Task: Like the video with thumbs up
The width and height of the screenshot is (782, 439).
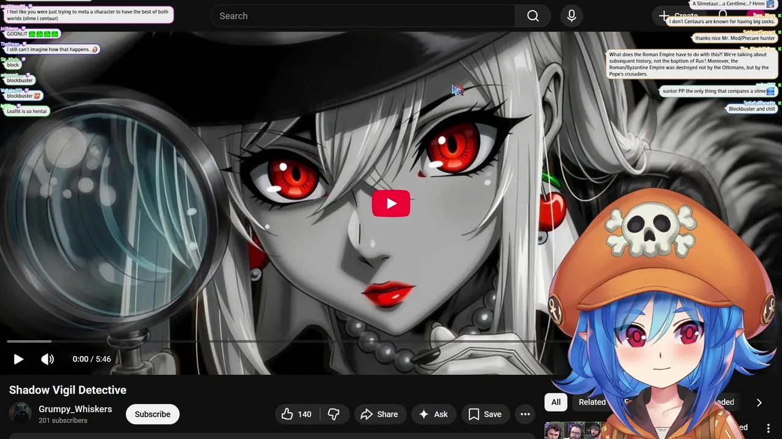Action: click(x=296, y=415)
